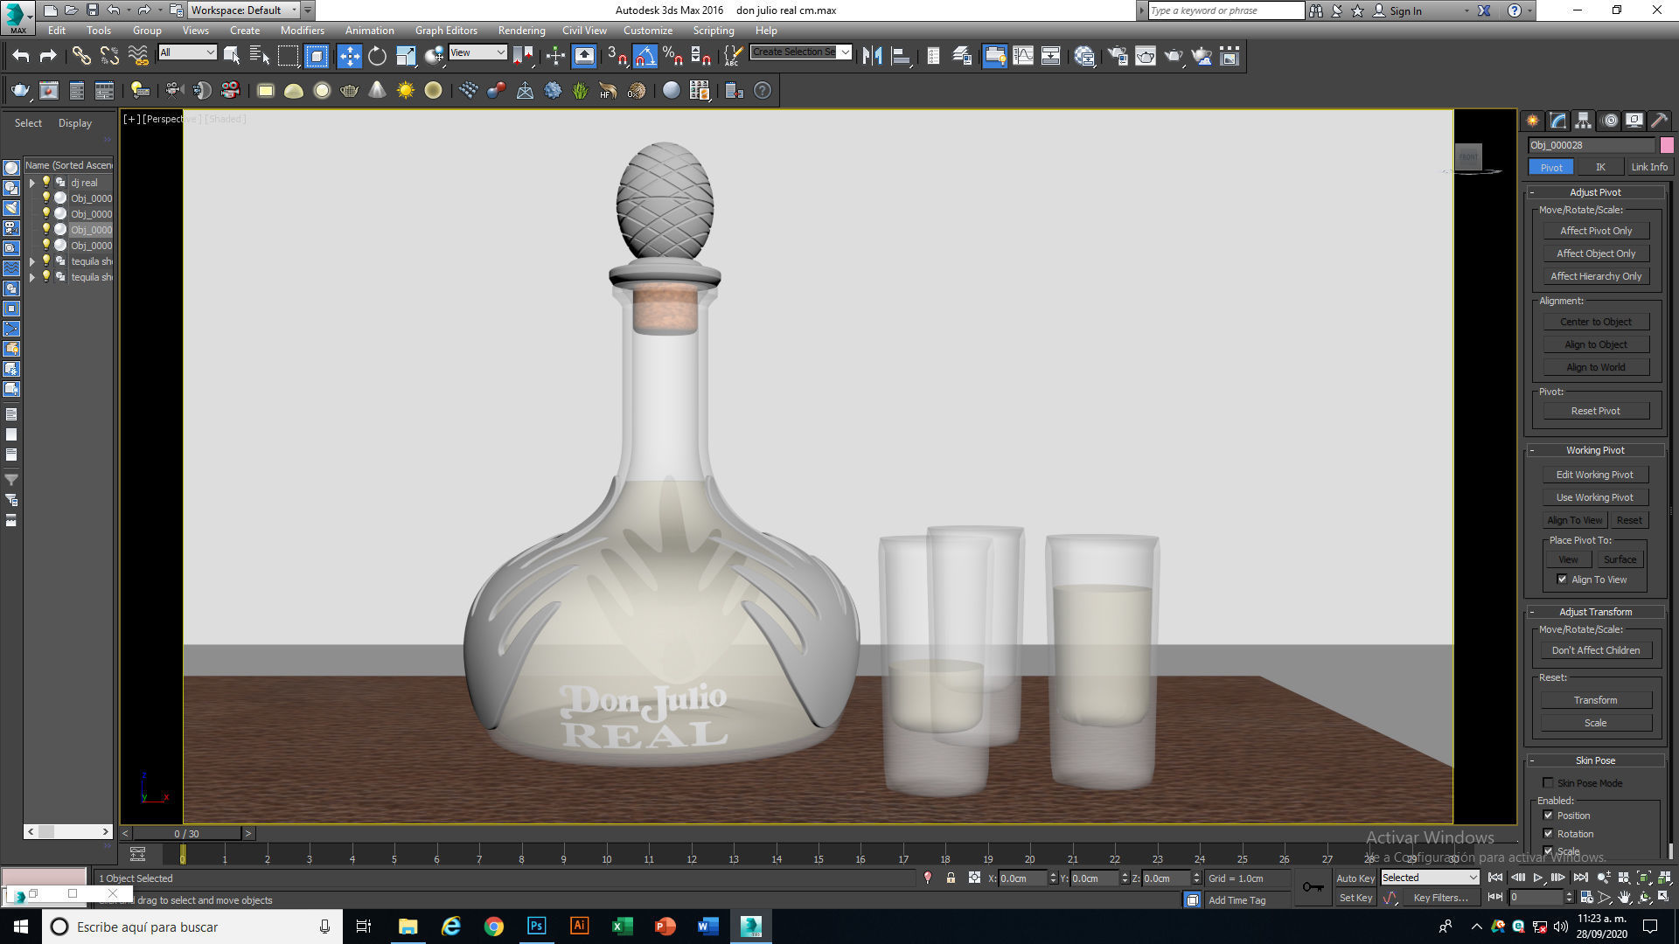Click the Redo arrow in main toolbar

click(x=49, y=56)
